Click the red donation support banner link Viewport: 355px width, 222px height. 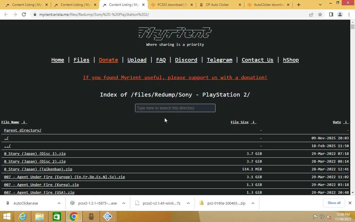pos(175,77)
